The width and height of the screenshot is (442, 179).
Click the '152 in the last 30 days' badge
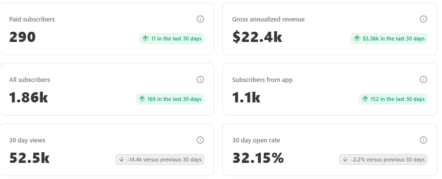[x=393, y=99]
